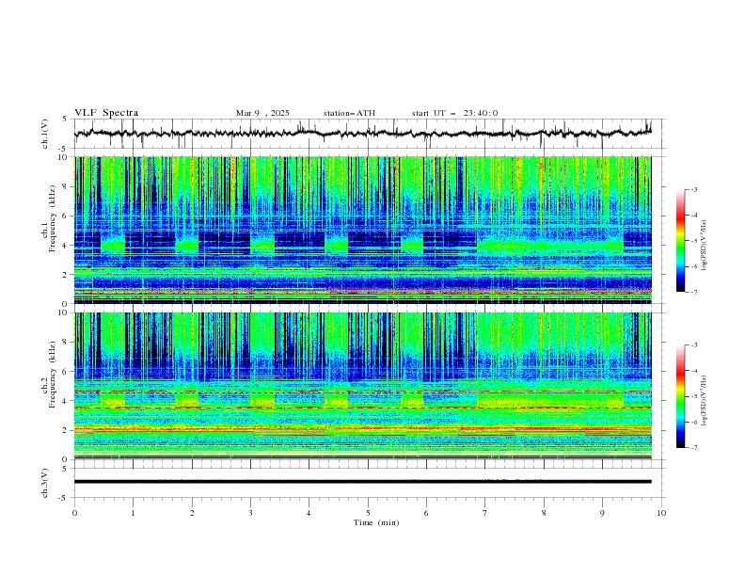This screenshot has width=745, height=576.
Task: Click the '5' tick on the time axis
Action: 368,513
